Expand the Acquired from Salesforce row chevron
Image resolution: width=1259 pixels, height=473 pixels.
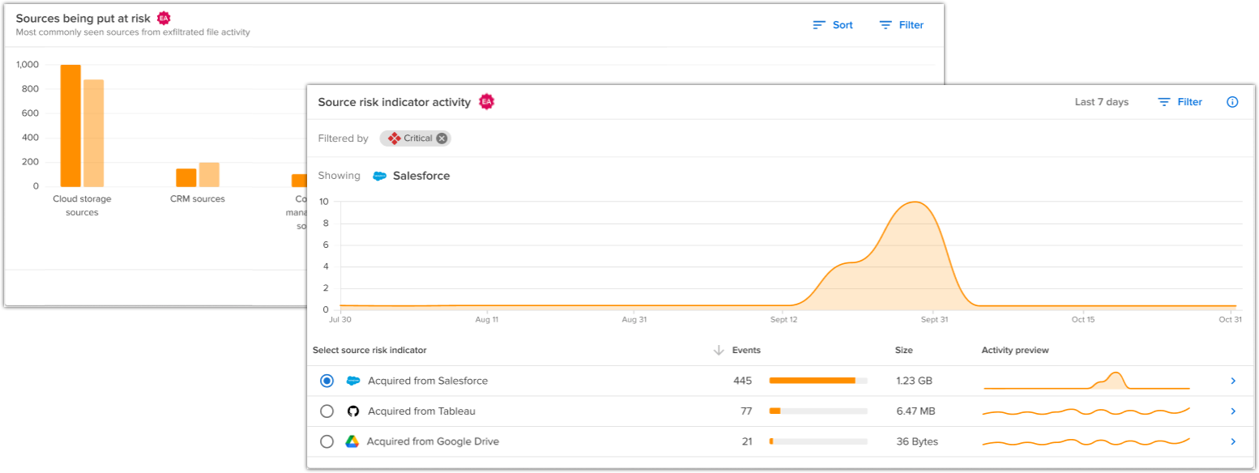(x=1232, y=381)
